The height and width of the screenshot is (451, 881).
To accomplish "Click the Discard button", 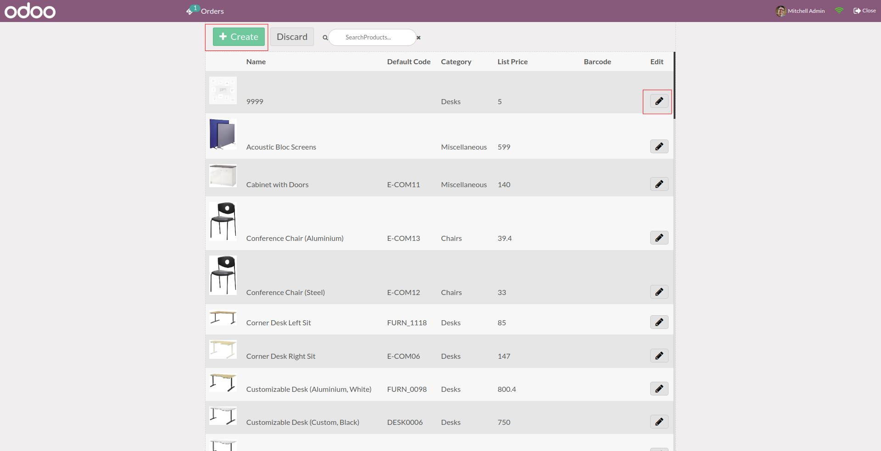I will (x=292, y=37).
